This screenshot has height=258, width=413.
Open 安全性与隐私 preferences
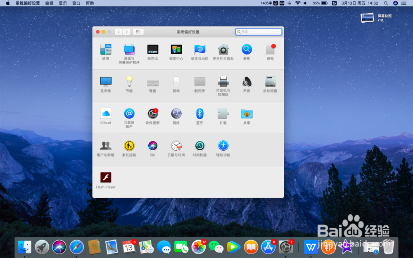(223, 52)
